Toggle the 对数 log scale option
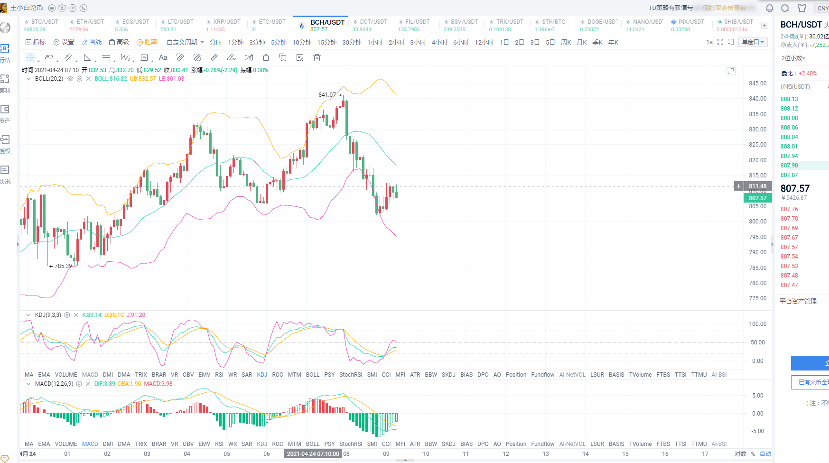 tap(740, 454)
